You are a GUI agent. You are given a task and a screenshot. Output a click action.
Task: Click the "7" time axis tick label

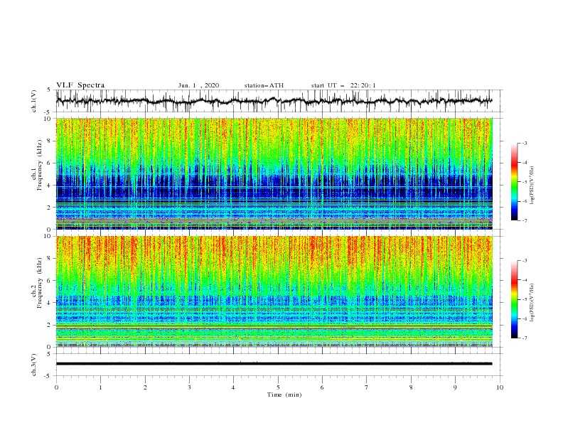pyautogui.click(x=367, y=387)
